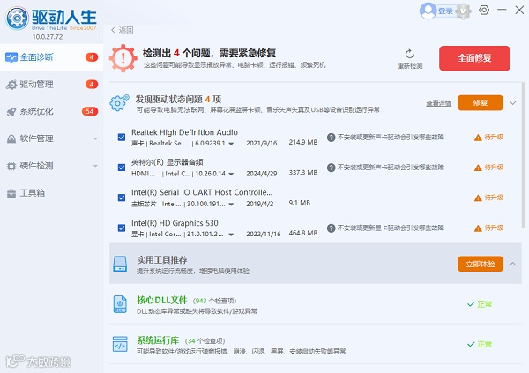This screenshot has height=373, width=529.
Task: Click 正常 status for 核心DLL文件
Action: coord(484,304)
